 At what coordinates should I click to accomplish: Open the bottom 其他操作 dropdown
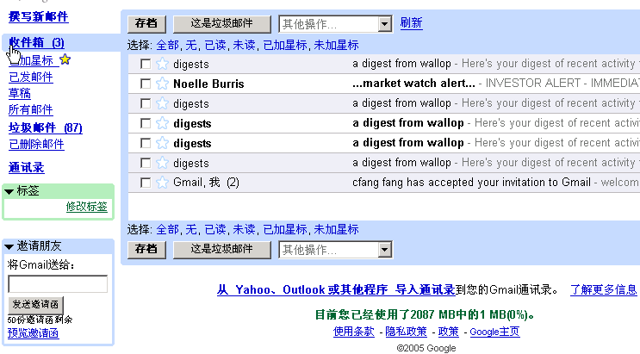(x=335, y=250)
